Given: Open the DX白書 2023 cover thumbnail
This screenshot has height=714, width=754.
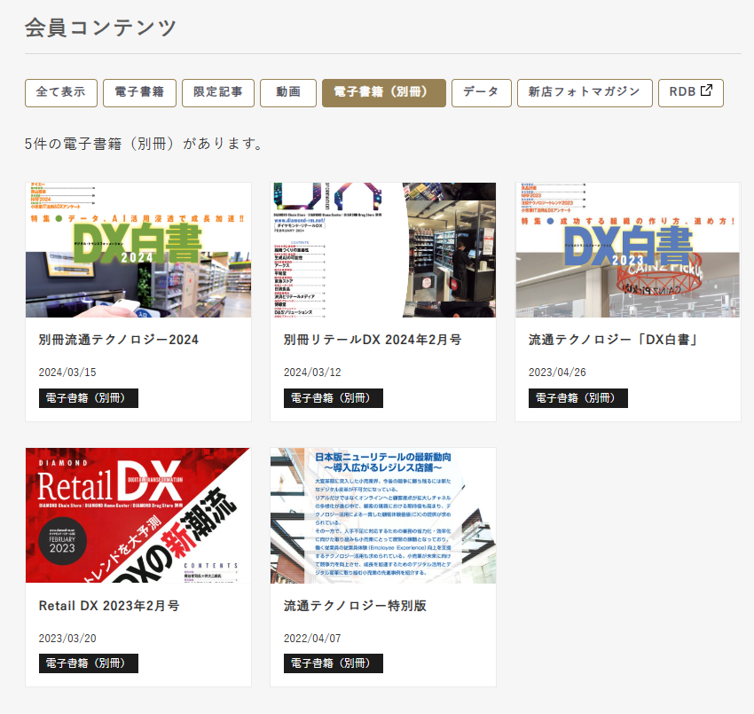Looking at the screenshot, I should (x=628, y=250).
